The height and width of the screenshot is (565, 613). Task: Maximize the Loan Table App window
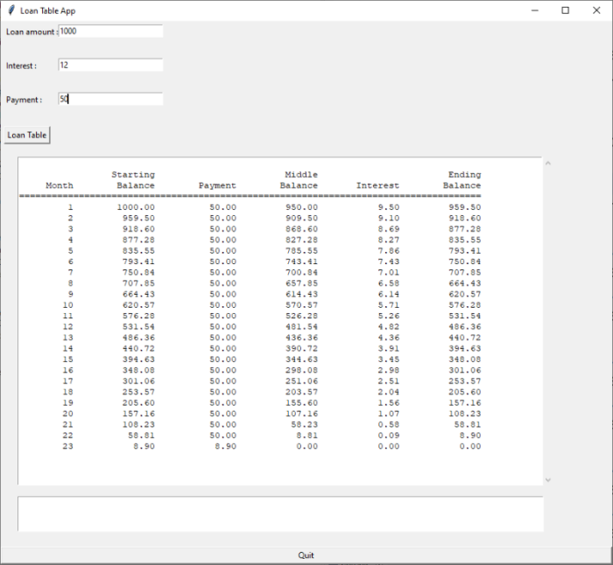coord(565,10)
